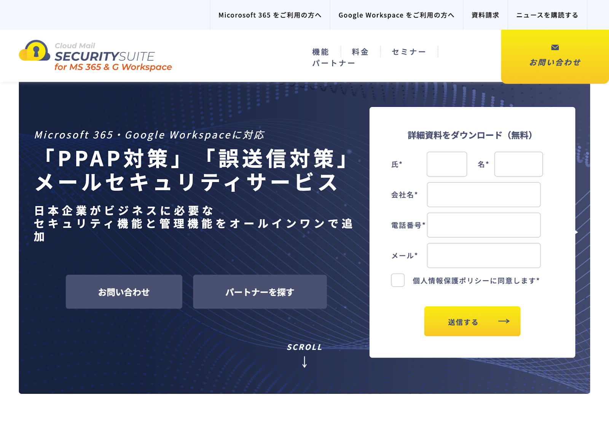Click the arrow icon on 送信する button
This screenshot has width=609, height=436.
pos(504,322)
